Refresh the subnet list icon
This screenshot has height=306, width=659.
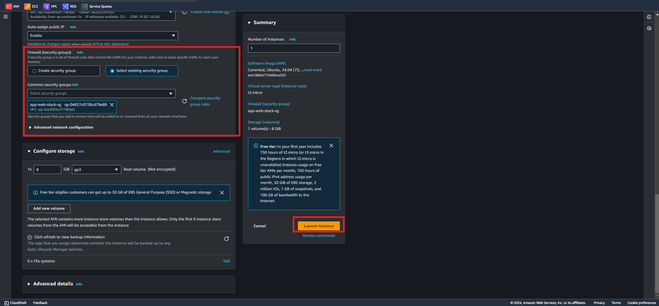[x=184, y=12]
